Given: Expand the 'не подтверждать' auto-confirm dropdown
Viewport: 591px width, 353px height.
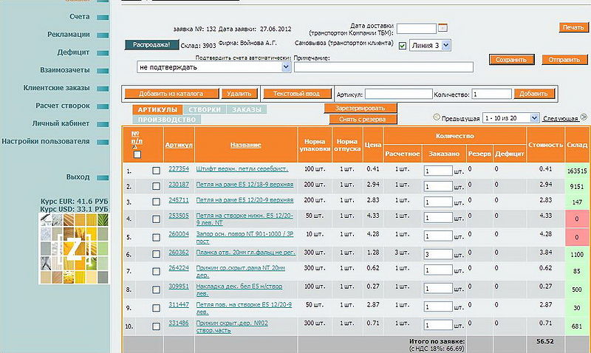Looking at the screenshot, I should [x=214, y=67].
